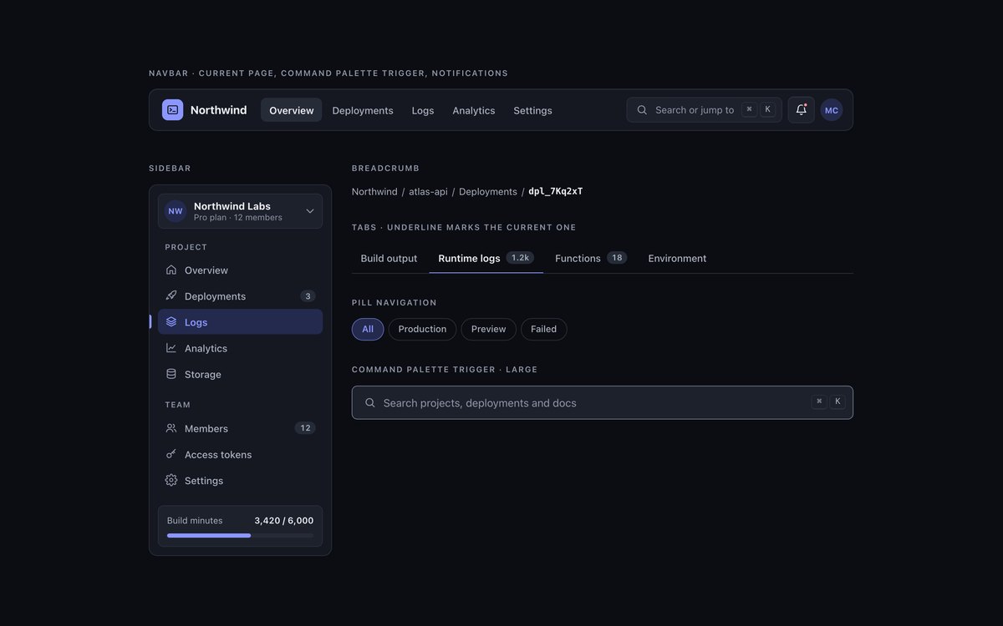Click the navbar Search or jump to field

click(x=705, y=110)
